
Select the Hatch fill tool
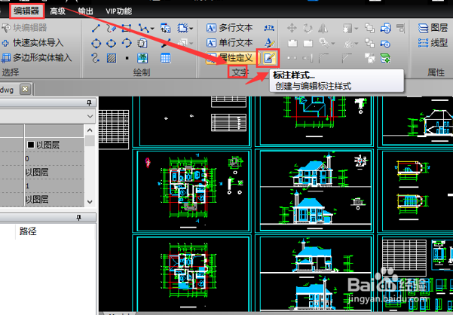point(112,58)
